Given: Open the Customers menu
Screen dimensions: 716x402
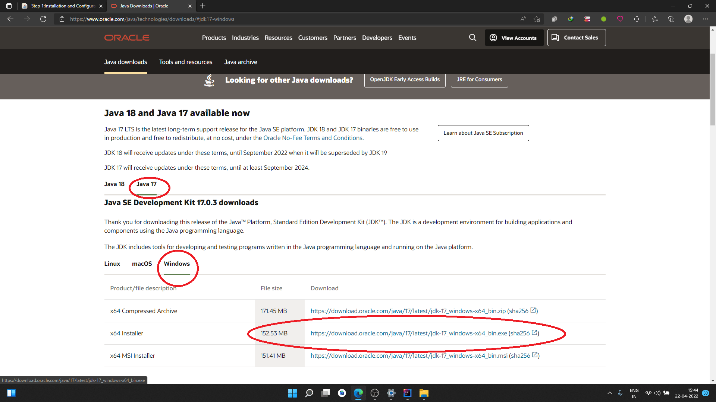Looking at the screenshot, I should click(x=313, y=38).
